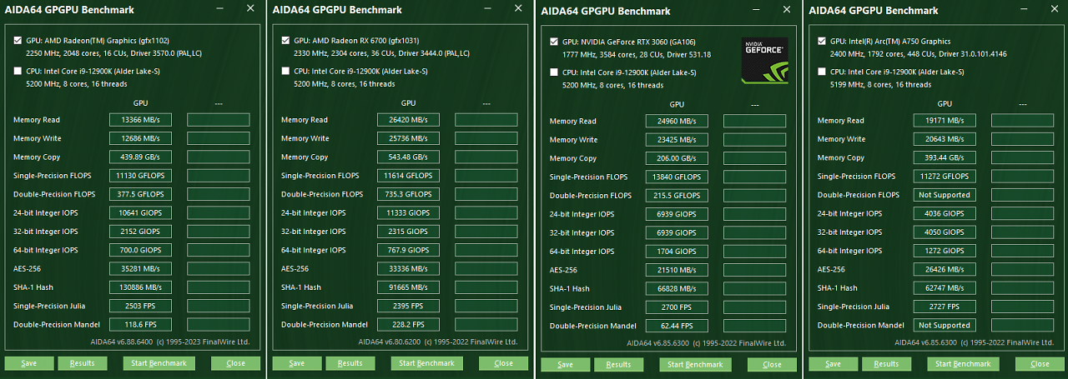
Task: Close RX 6700 window with title bar X
Action: click(x=518, y=8)
